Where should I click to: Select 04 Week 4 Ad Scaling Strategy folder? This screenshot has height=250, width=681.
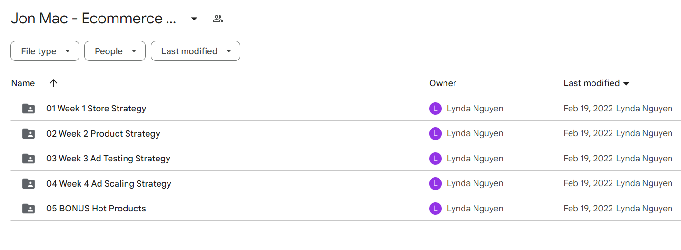click(345, 184)
